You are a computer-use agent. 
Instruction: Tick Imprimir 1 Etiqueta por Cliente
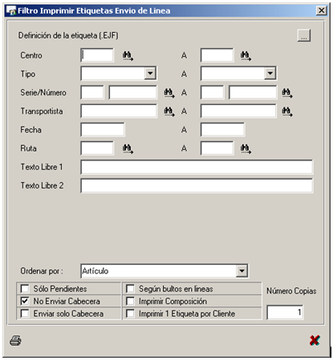coord(130,314)
